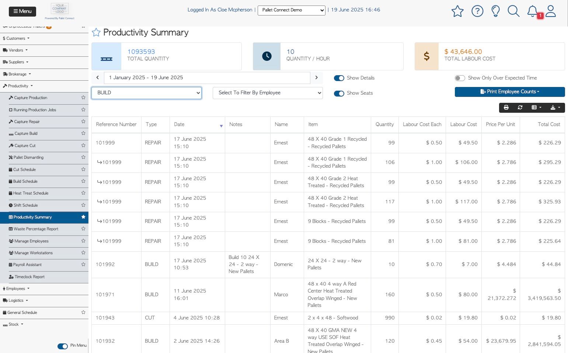Click the print icon in table toolbar
Screen dimensions: 568x353
[506, 108]
